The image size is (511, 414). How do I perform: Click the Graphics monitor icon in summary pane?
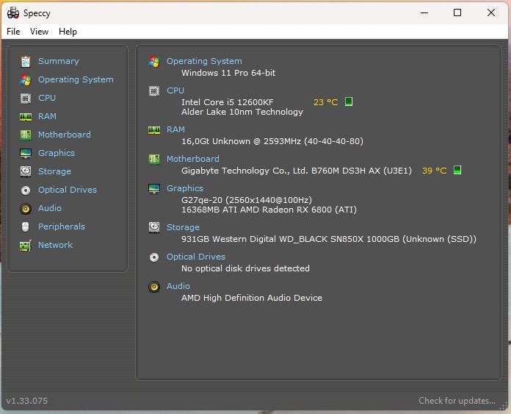[x=154, y=189]
